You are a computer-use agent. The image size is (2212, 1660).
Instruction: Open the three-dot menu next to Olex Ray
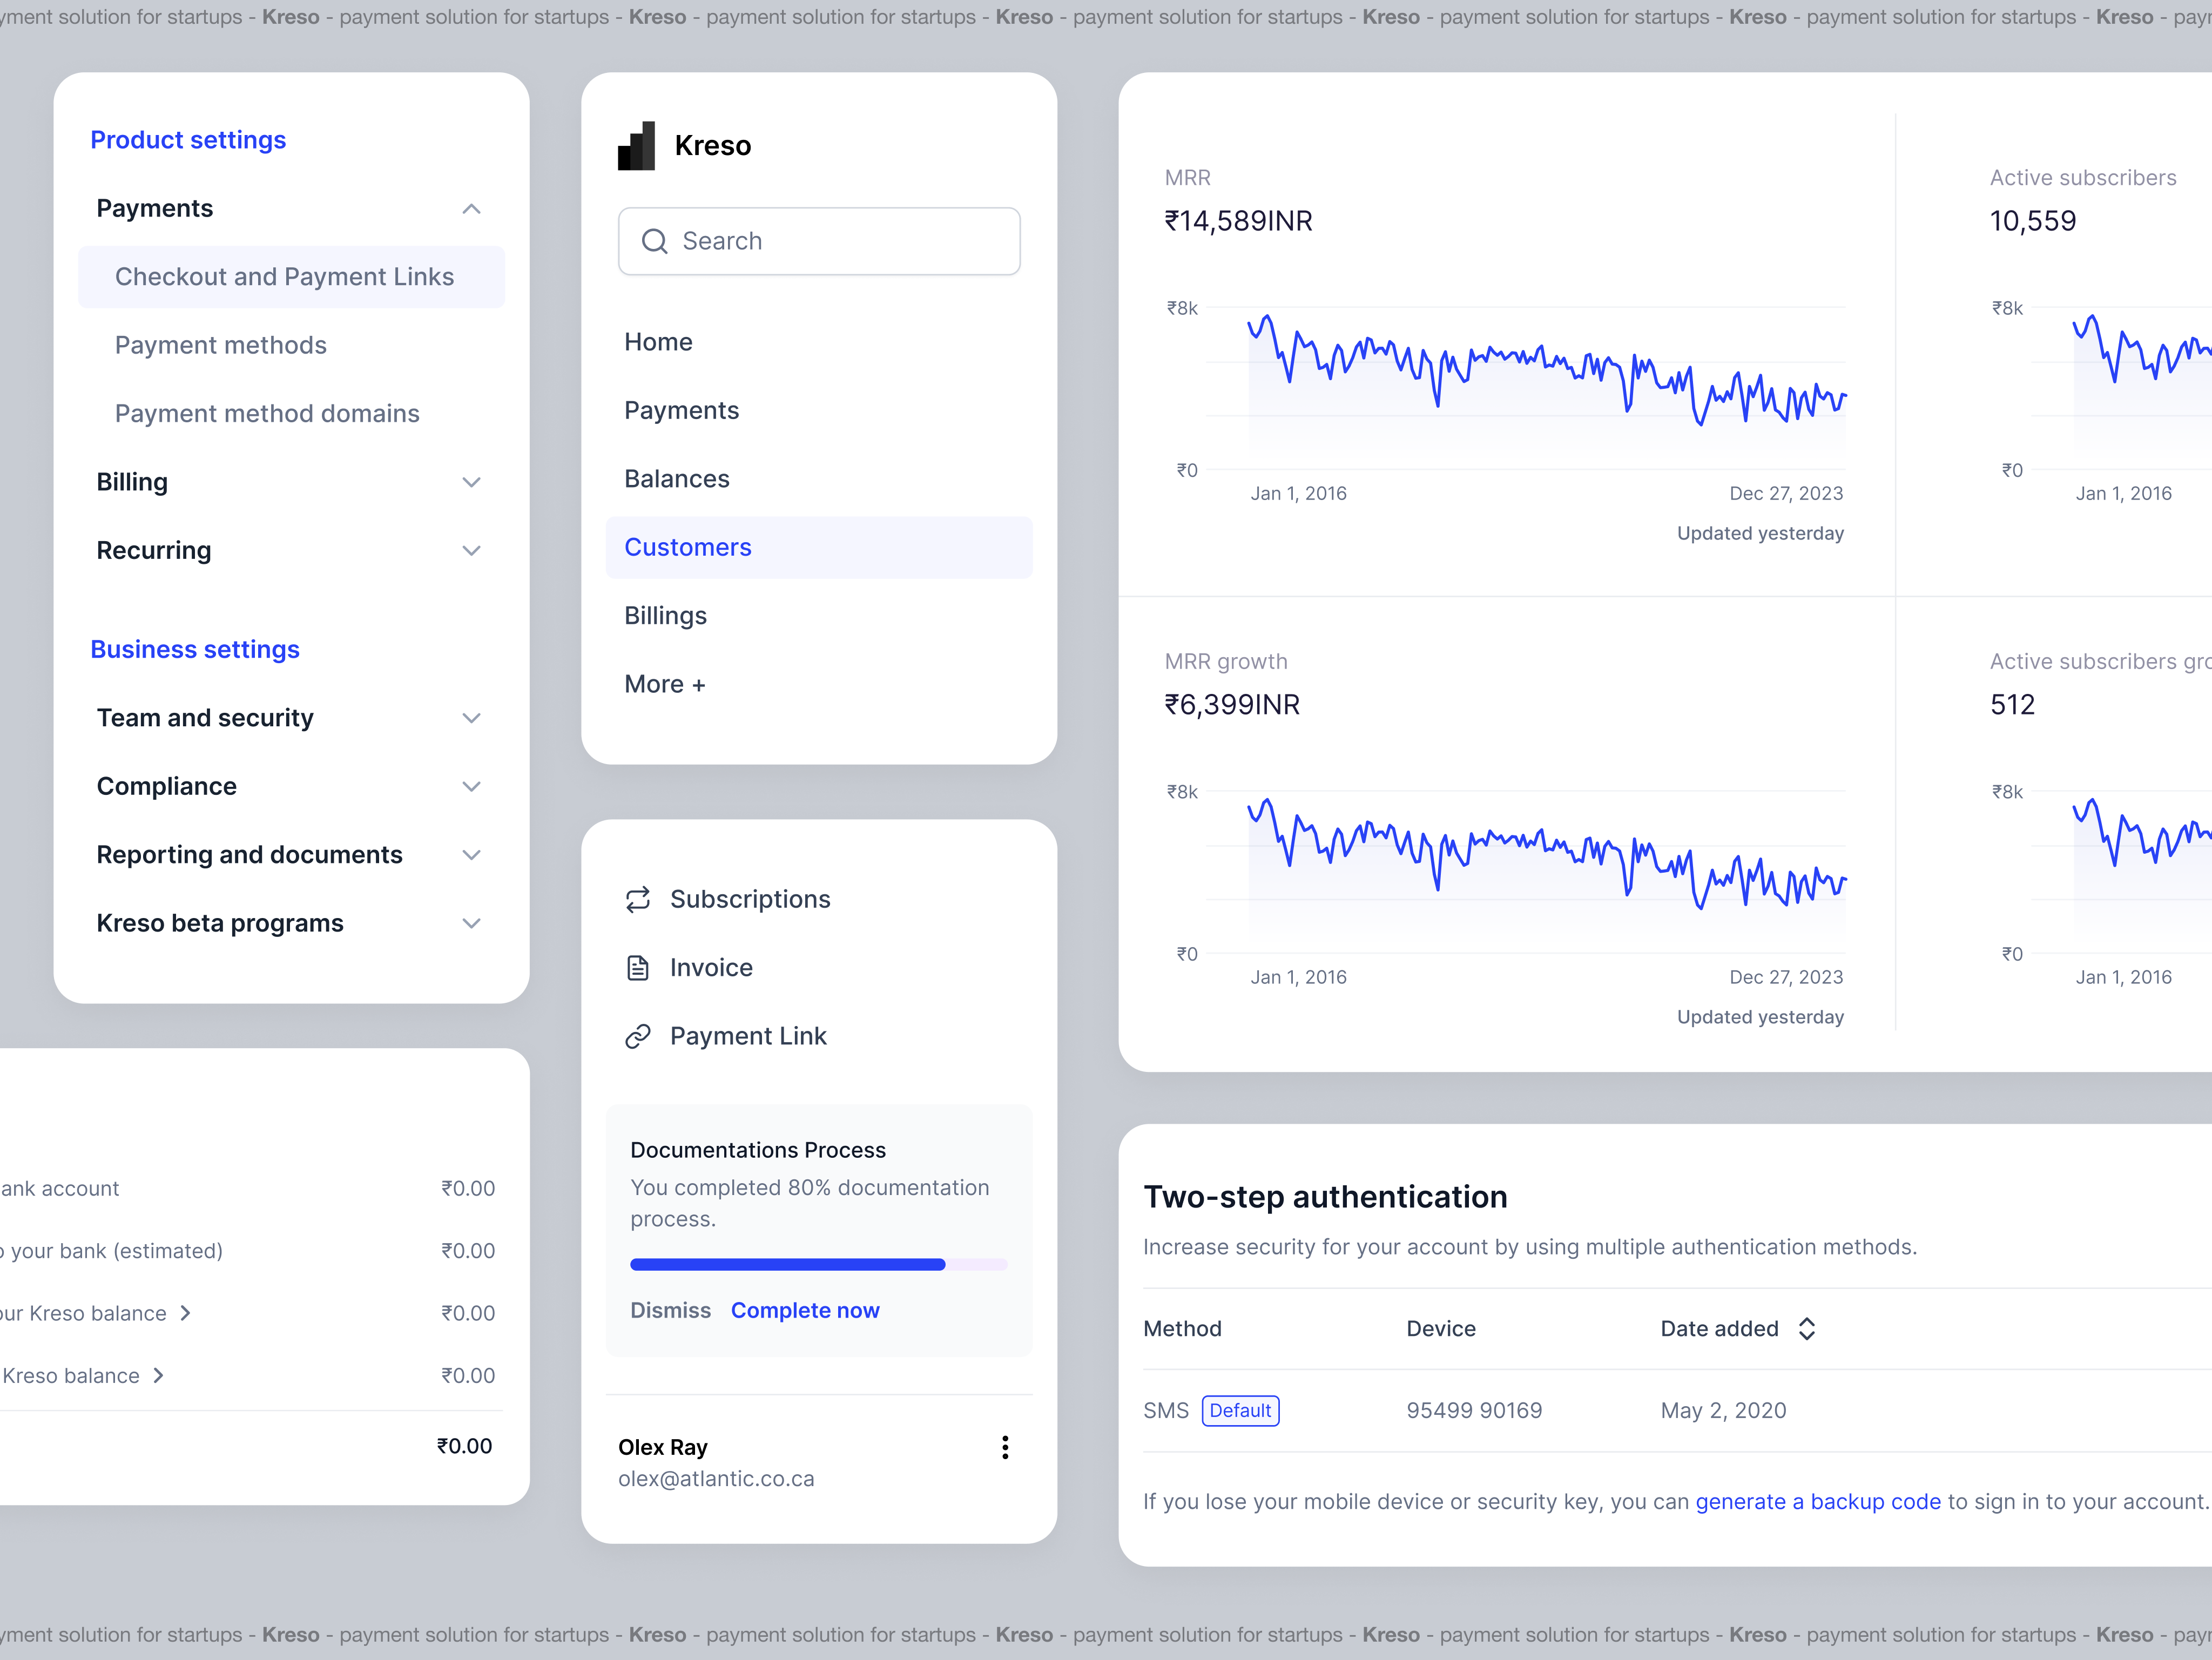tap(1005, 1447)
